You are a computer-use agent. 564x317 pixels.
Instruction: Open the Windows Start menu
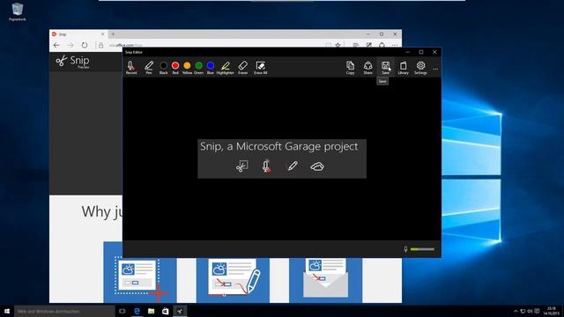[x=7, y=311]
